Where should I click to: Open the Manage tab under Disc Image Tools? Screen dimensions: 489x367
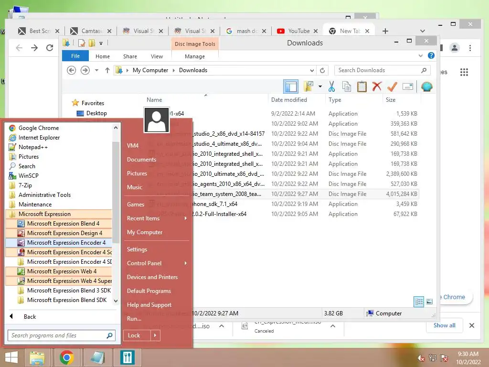pyautogui.click(x=195, y=56)
